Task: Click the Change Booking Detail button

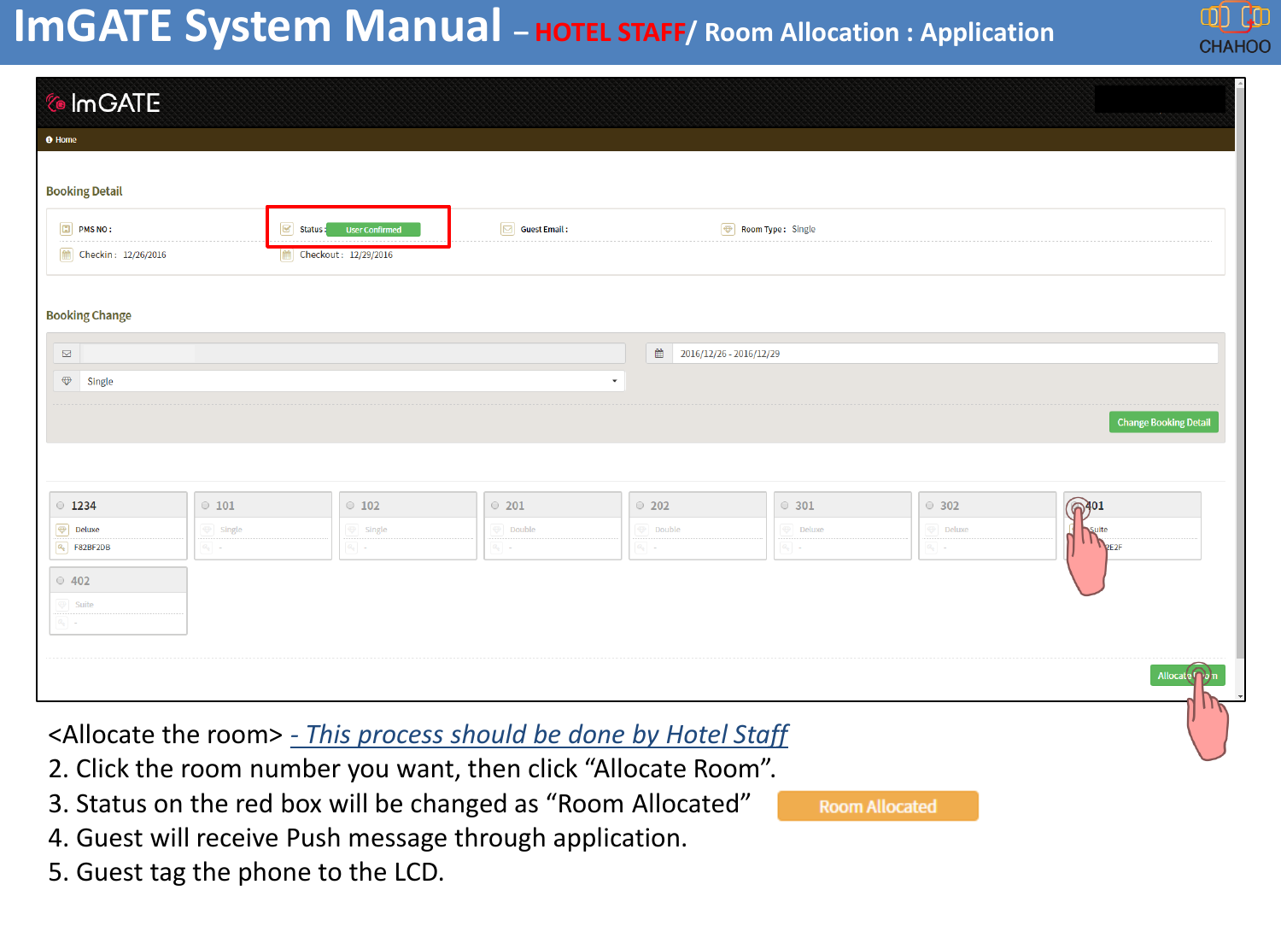Action: coord(1163,421)
